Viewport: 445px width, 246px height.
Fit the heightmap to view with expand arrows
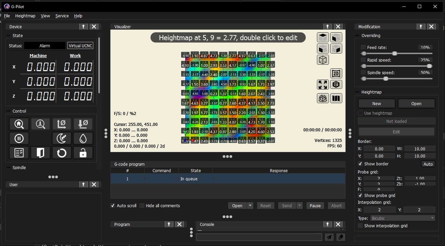click(x=322, y=84)
